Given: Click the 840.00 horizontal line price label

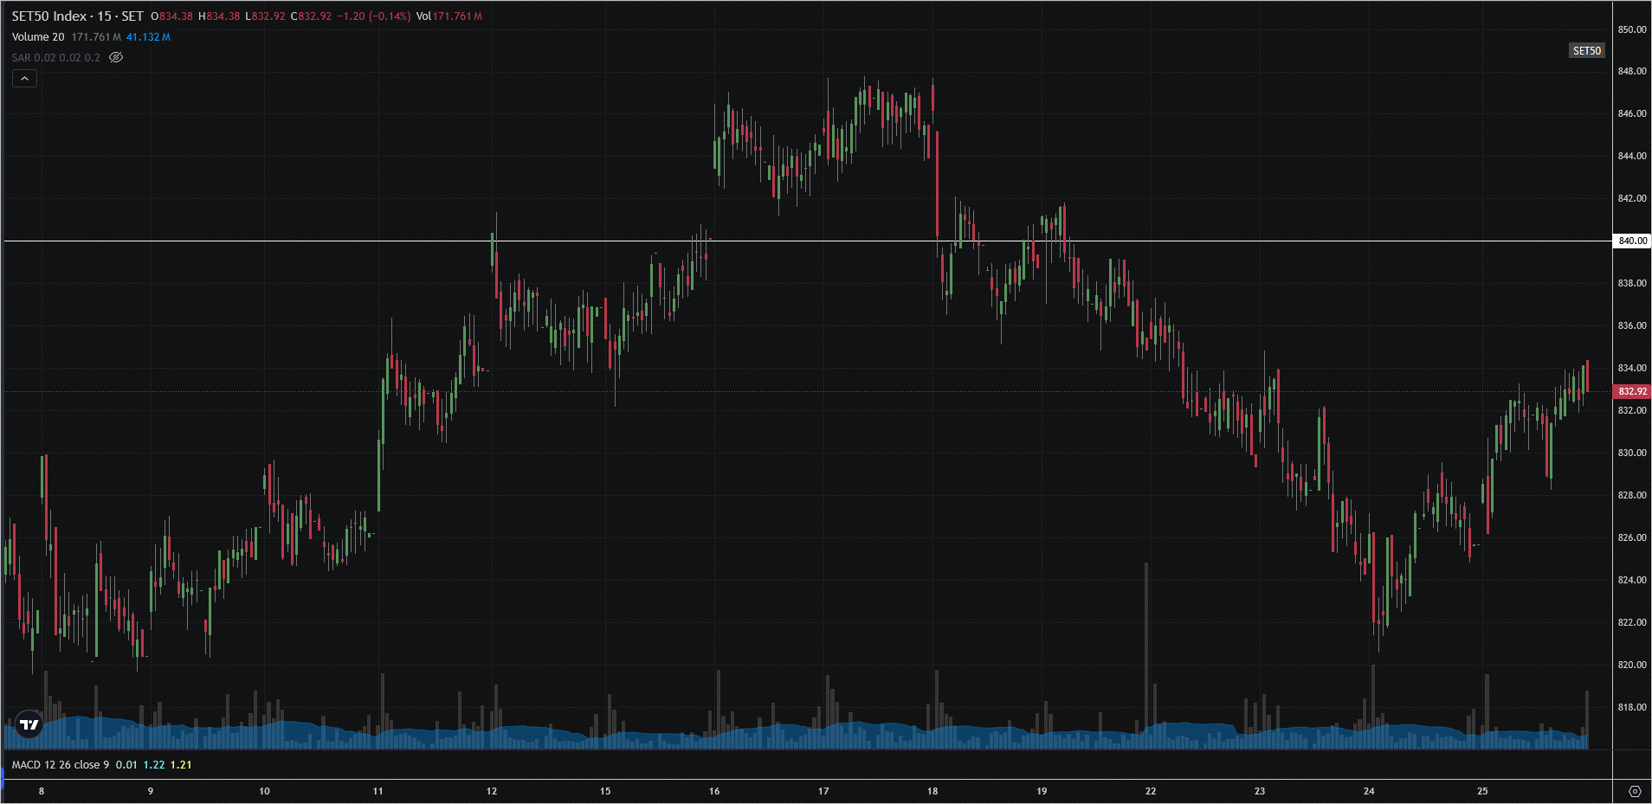Looking at the screenshot, I should pos(1632,241).
